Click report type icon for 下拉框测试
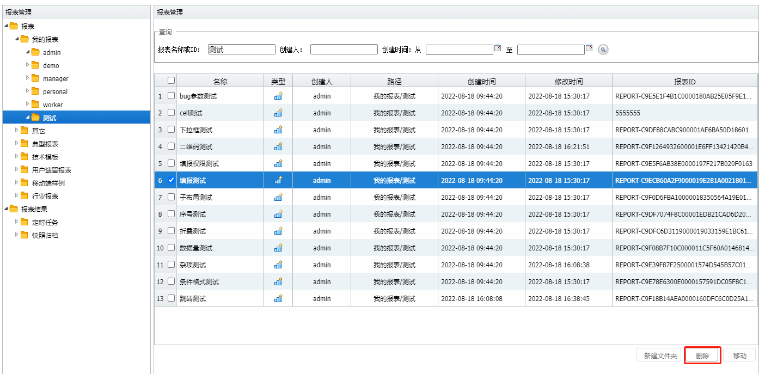 pyautogui.click(x=278, y=130)
